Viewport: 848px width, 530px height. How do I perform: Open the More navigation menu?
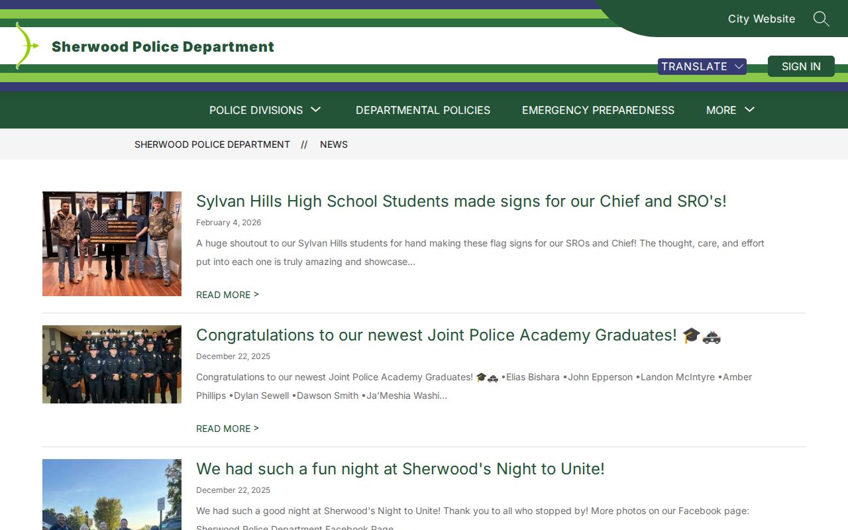coord(721,110)
